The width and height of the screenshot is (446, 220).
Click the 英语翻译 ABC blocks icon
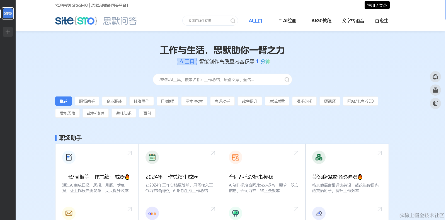click(x=319, y=157)
